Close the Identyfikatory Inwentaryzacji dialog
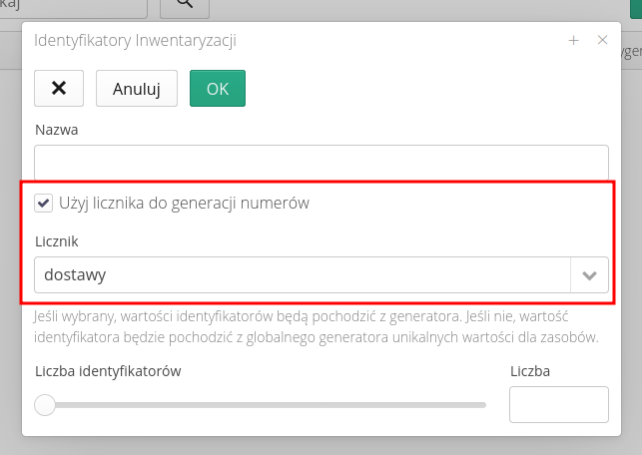 pyautogui.click(x=602, y=41)
